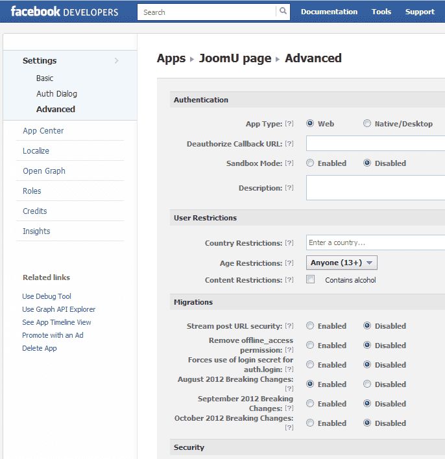Open help tooltip for Stream post URL security

[289, 326]
